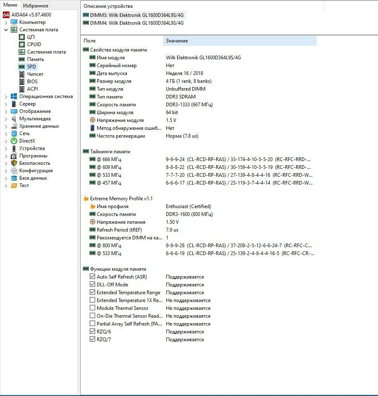378x396 pixels.
Task: Select the SPD tree item label
Action: click(x=32, y=67)
